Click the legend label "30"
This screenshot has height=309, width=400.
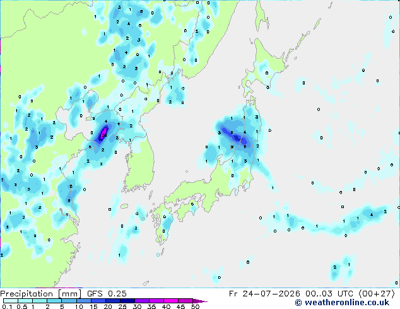(137, 306)
